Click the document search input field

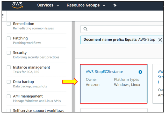122,29
